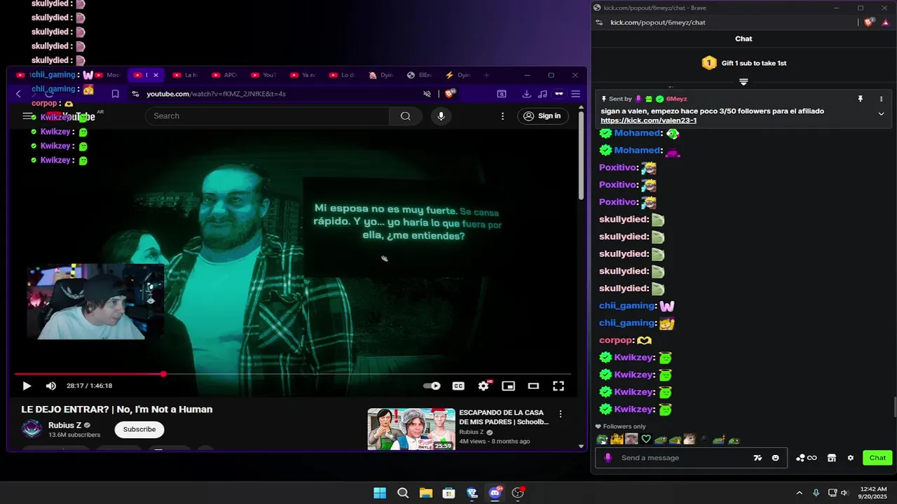Screen dimensions: 897x504
Task: Open corpop username in Kick chat
Action: (616, 340)
